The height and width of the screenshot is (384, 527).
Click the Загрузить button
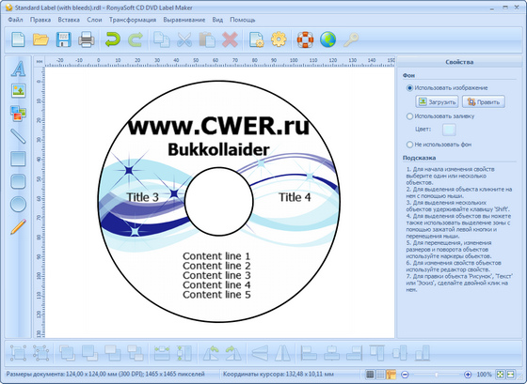[x=437, y=102]
